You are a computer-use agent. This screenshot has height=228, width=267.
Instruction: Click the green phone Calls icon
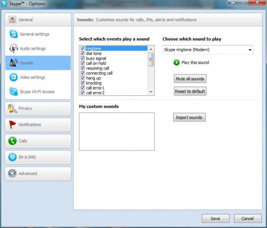coord(13,141)
